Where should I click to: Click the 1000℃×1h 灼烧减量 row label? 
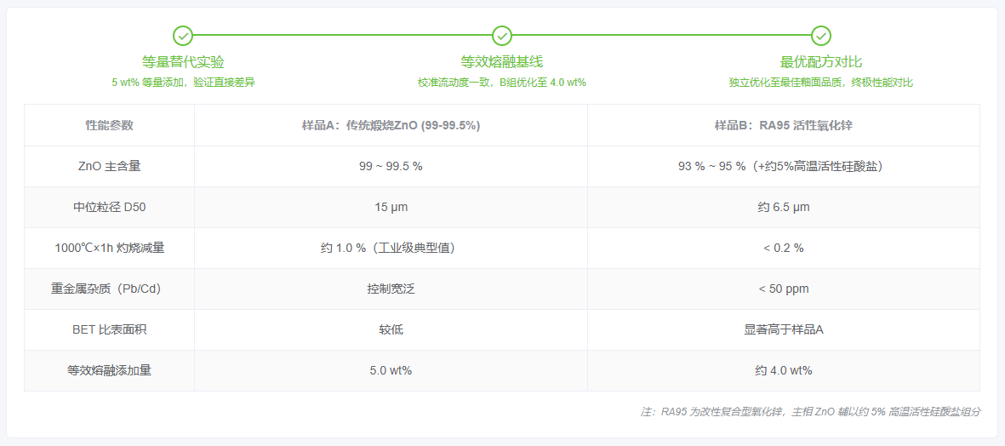pyautogui.click(x=110, y=248)
